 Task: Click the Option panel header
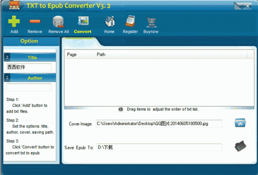tap(31, 41)
